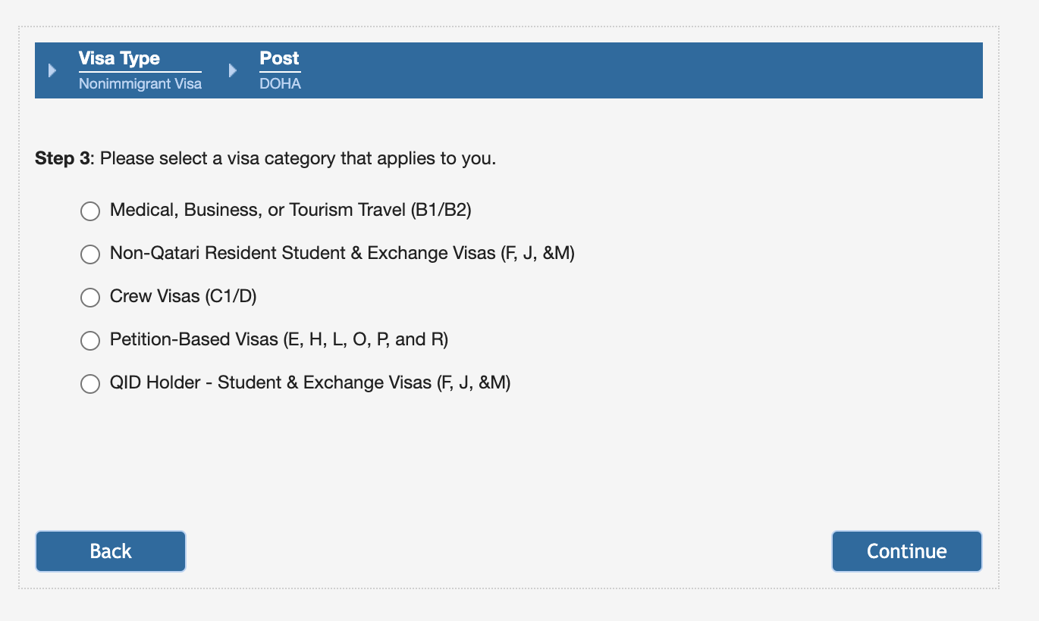This screenshot has width=1039, height=621.
Task: Select the QID Holder radio button circle
Action: (90, 383)
